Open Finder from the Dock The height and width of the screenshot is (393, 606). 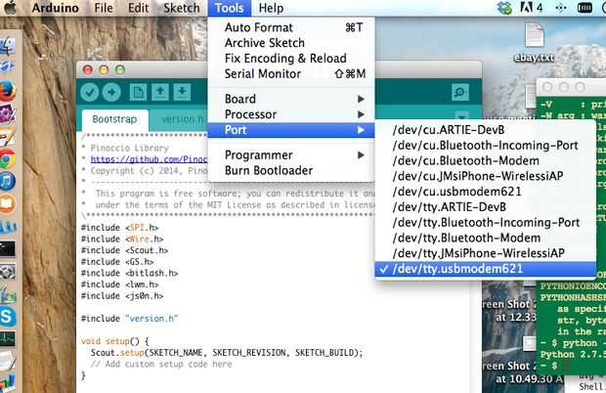[8, 46]
